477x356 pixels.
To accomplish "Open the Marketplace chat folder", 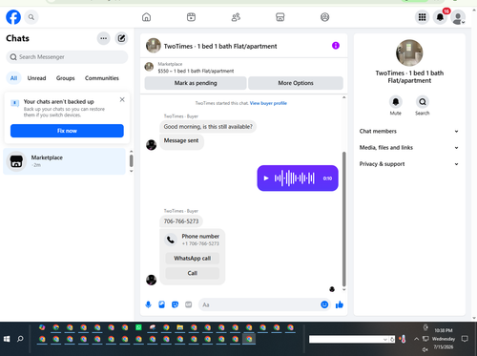I will (64, 161).
